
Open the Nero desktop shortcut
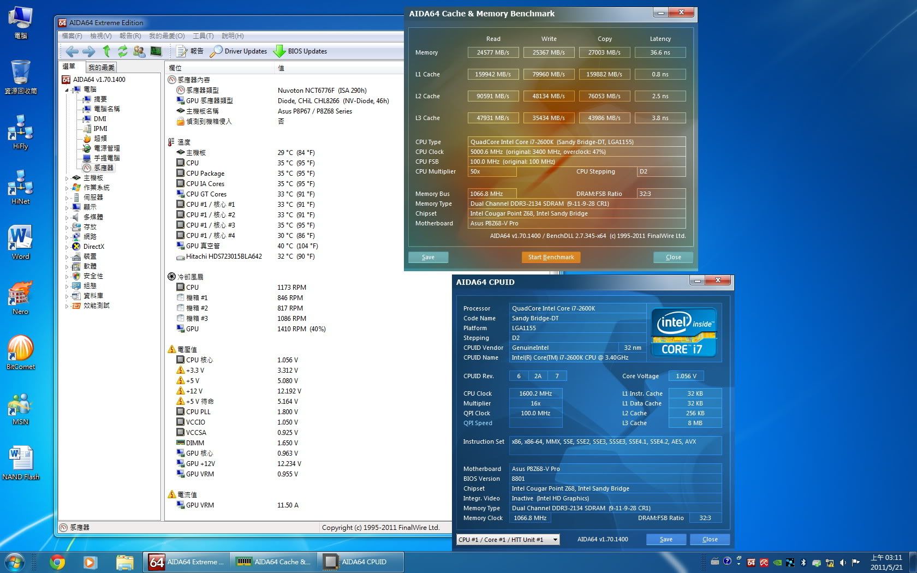tap(20, 297)
